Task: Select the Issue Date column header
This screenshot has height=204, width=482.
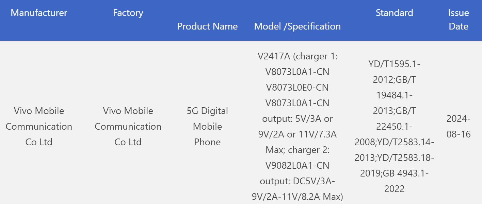Action: pos(458,20)
